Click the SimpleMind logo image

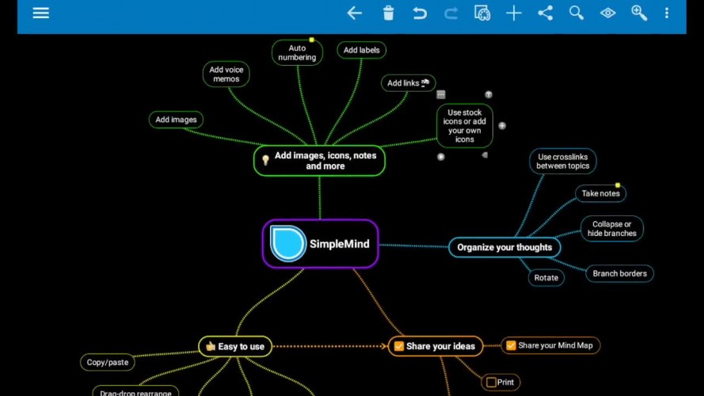click(287, 243)
